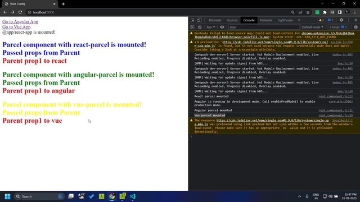Toggle the browser side panel icon
The width and height of the screenshot is (360, 202).
pyautogui.click(x=340, y=12)
